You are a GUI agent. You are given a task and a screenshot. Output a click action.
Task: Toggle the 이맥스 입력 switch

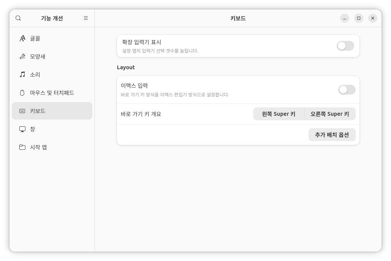pos(347,90)
